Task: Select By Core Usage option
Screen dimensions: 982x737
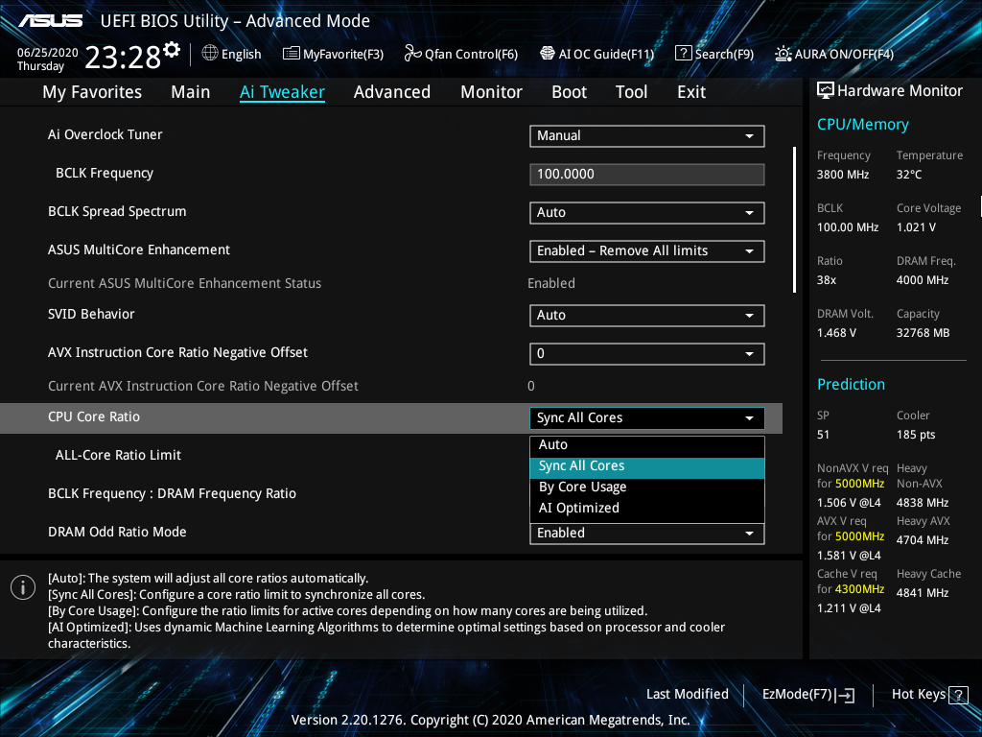Action: [647, 487]
